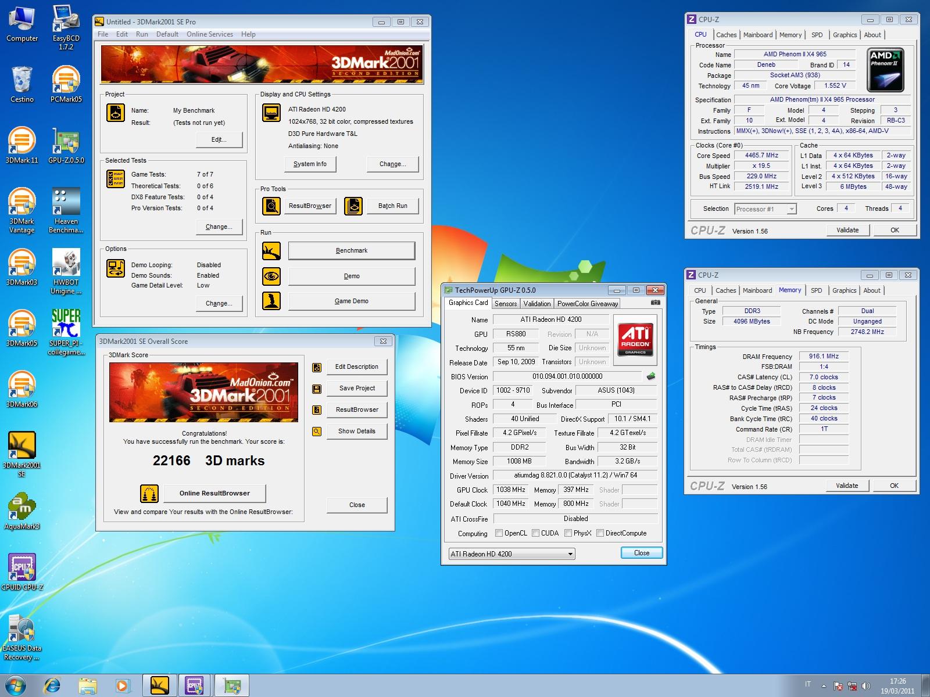Open PowerColor Giveaway tab in GPU-Z
Screen dimensions: 930x697
click(588, 304)
